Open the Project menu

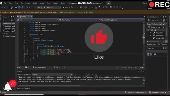point(28,3)
